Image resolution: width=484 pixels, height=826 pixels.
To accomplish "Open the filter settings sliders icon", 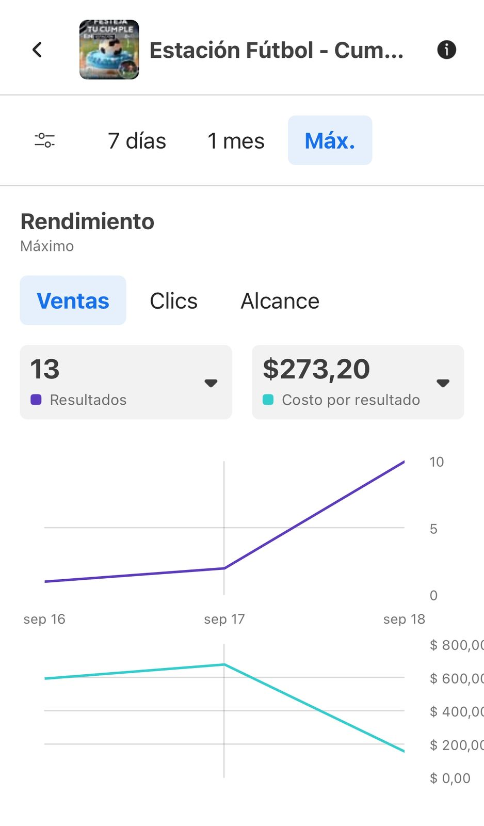I will point(45,140).
